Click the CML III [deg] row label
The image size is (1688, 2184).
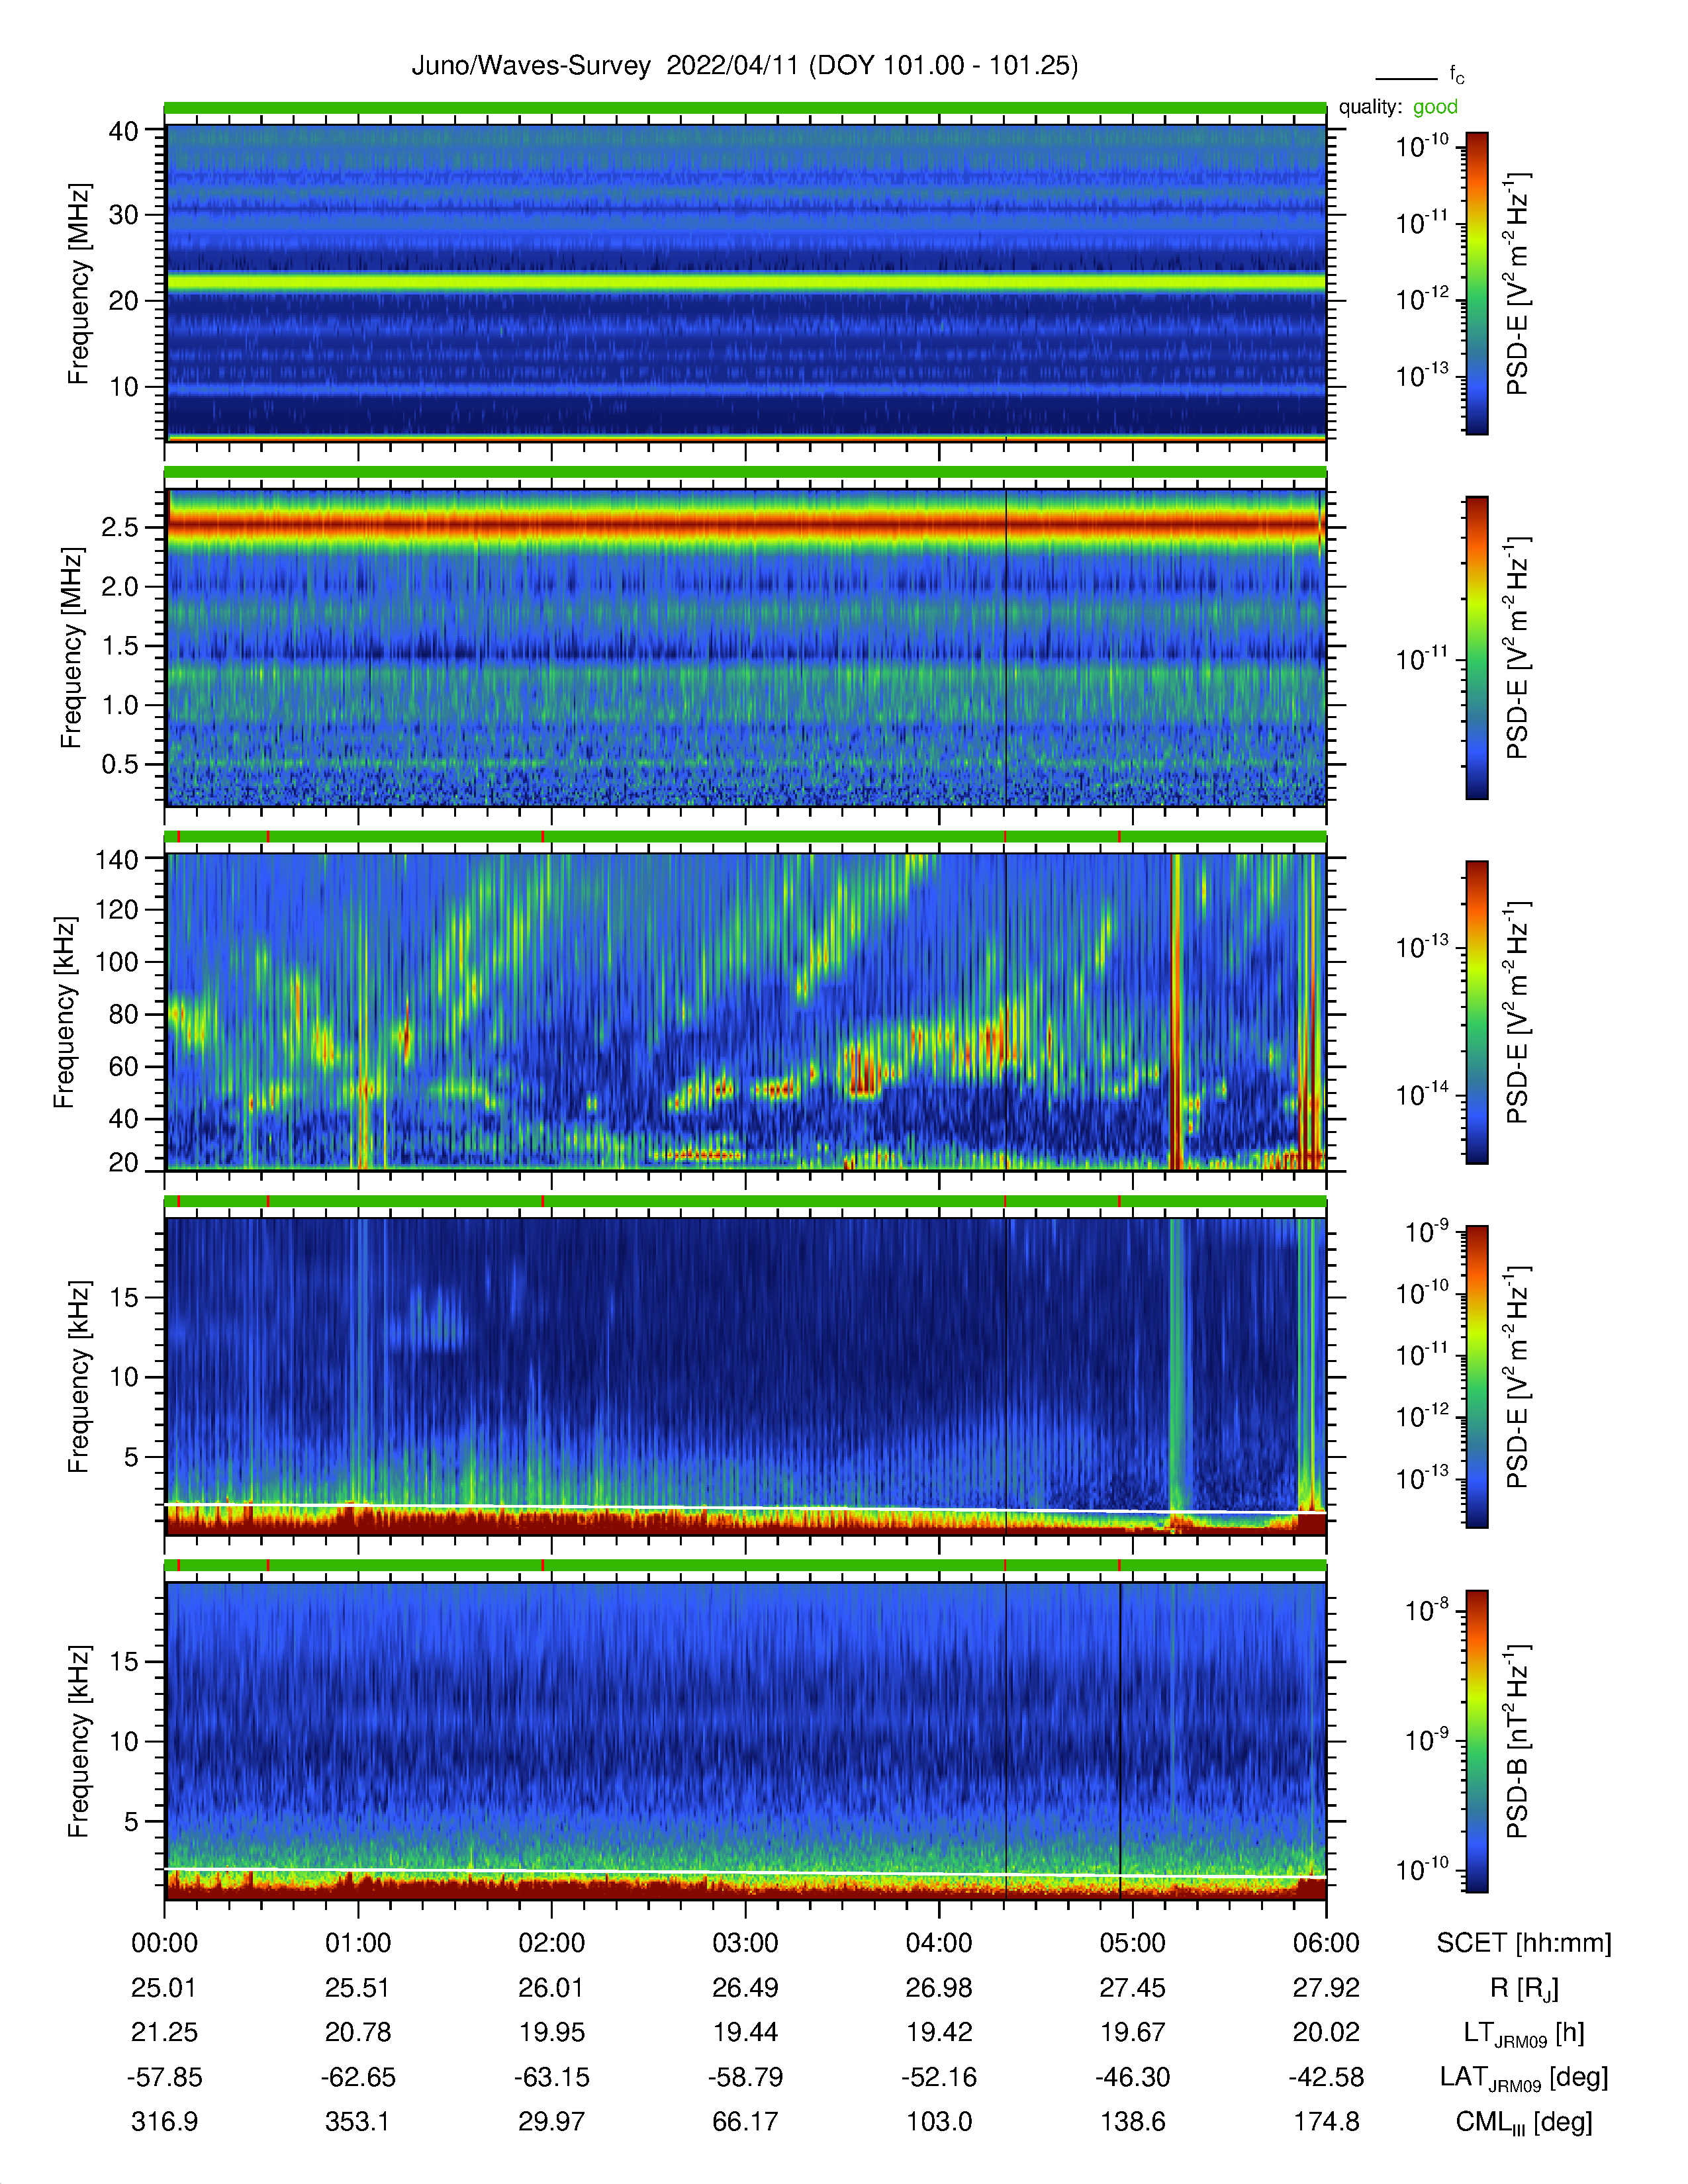[1524, 2122]
